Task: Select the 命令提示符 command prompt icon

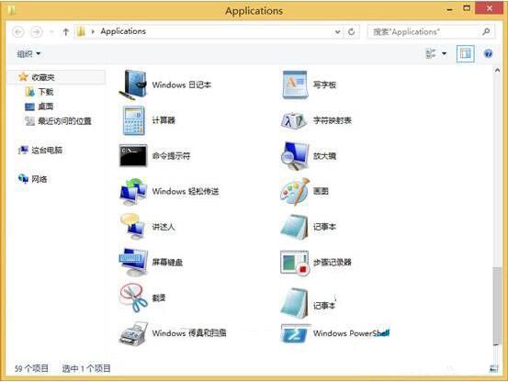Action: 133,155
